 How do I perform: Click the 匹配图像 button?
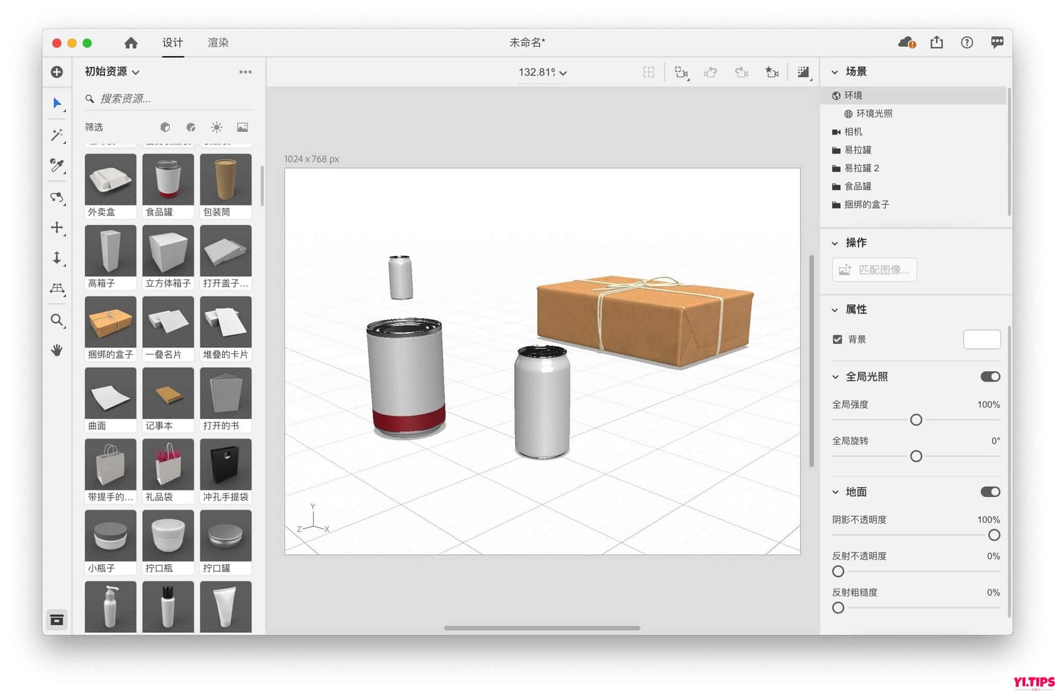(x=874, y=270)
